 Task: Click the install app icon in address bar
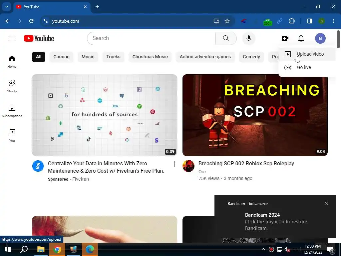(216, 21)
